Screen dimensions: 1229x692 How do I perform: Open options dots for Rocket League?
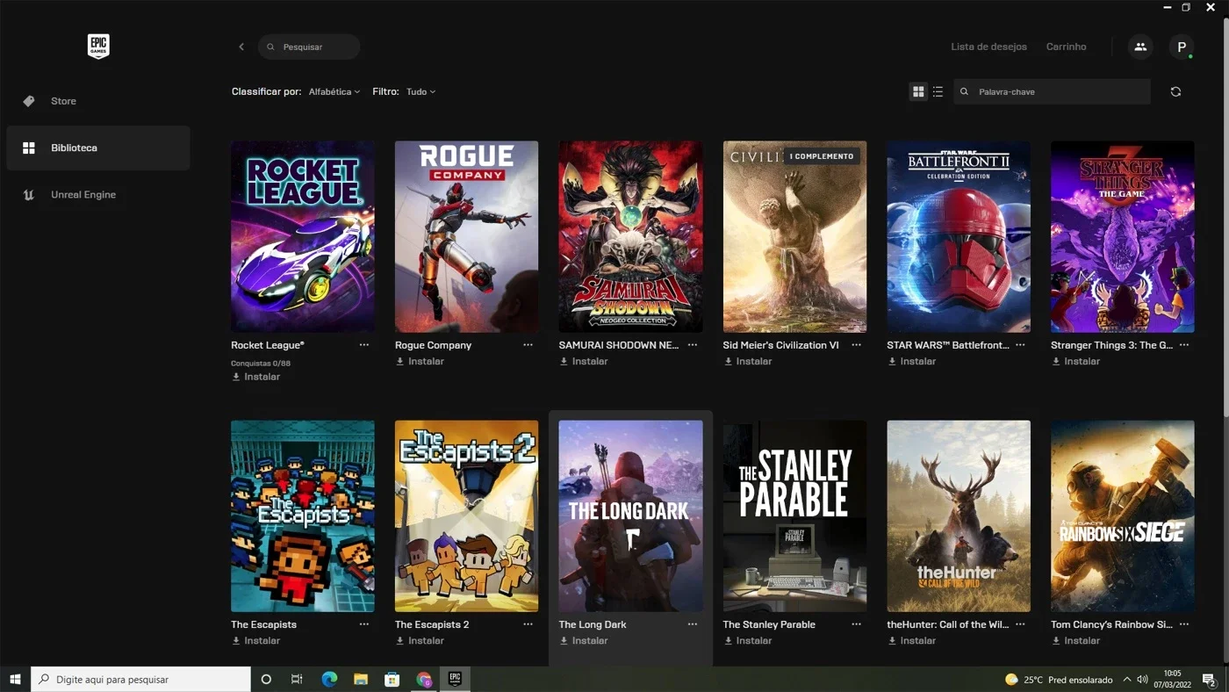pyautogui.click(x=364, y=345)
